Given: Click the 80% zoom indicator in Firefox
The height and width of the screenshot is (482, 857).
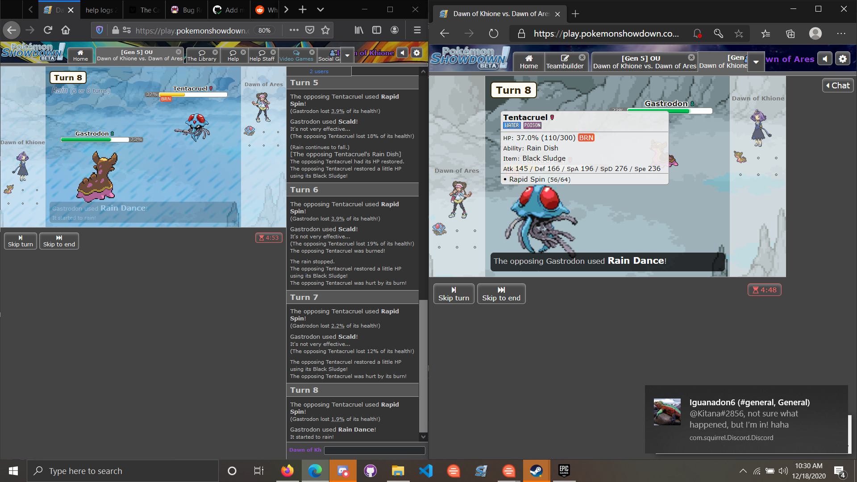Looking at the screenshot, I should [x=264, y=30].
